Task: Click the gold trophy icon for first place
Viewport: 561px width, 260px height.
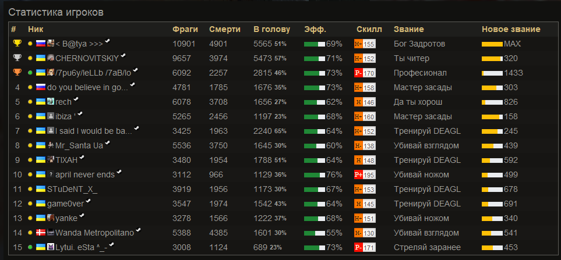Action: tap(17, 44)
